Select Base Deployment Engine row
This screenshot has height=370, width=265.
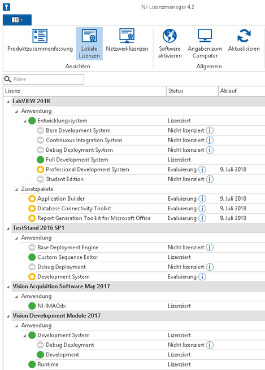(x=146, y=247)
